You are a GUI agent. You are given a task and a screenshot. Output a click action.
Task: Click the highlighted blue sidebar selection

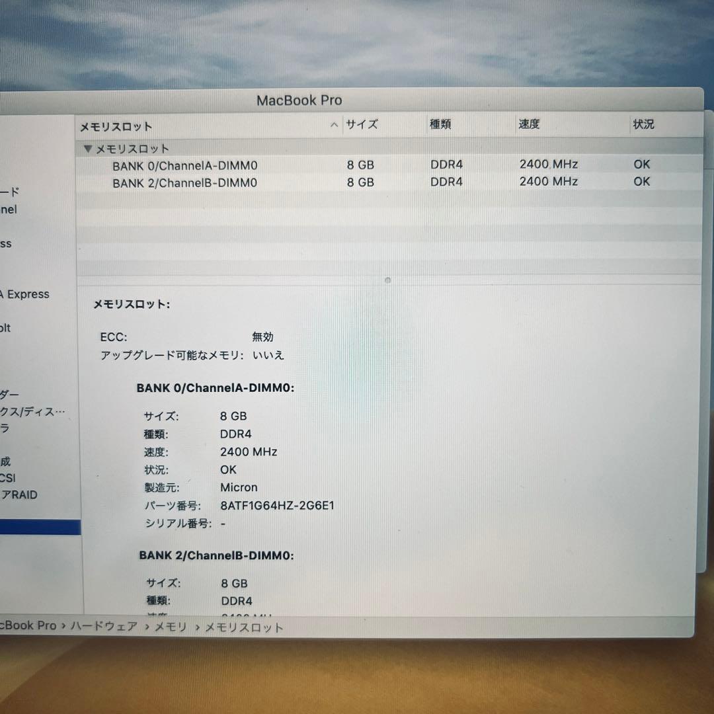(40, 526)
